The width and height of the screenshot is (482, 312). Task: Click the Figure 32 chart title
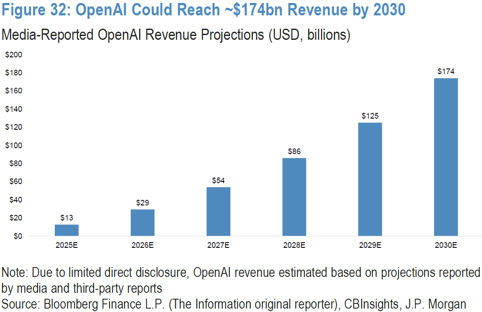(203, 10)
